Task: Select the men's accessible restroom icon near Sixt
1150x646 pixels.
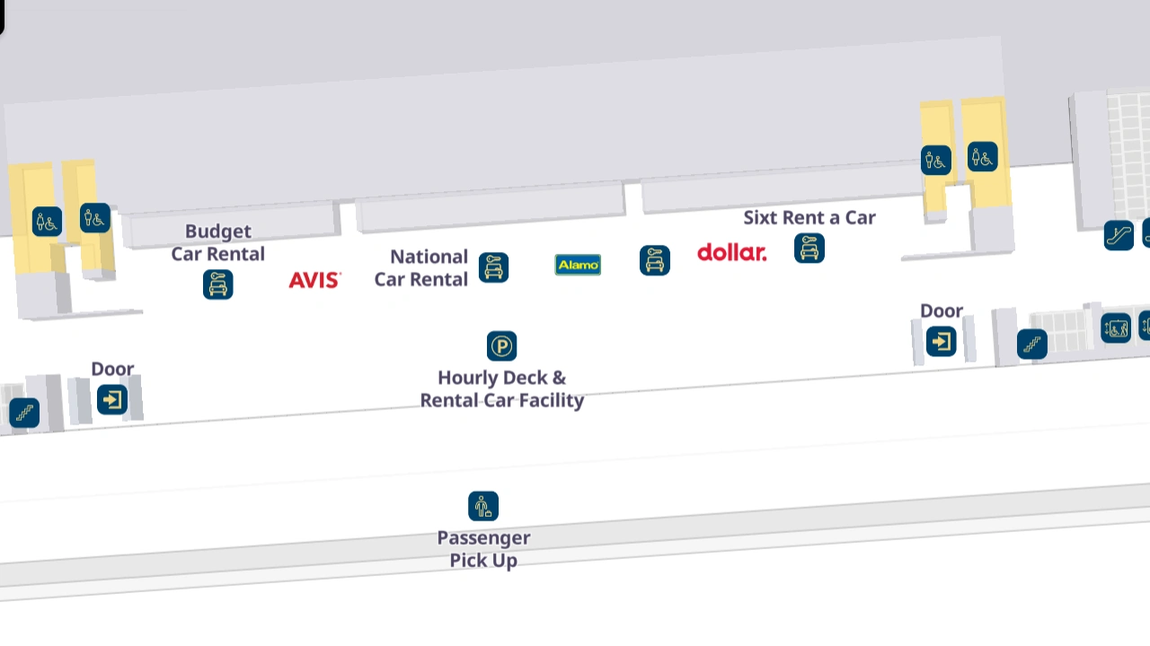Action: [936, 160]
